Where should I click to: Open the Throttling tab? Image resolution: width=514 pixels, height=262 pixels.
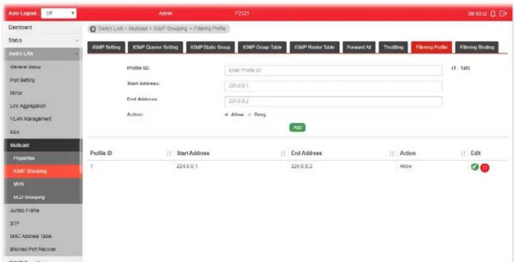(394, 48)
